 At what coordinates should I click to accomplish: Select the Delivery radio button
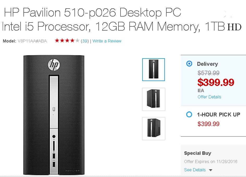[x=189, y=64]
